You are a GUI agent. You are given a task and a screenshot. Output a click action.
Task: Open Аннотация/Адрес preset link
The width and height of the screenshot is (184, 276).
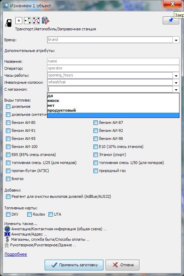click(29, 234)
